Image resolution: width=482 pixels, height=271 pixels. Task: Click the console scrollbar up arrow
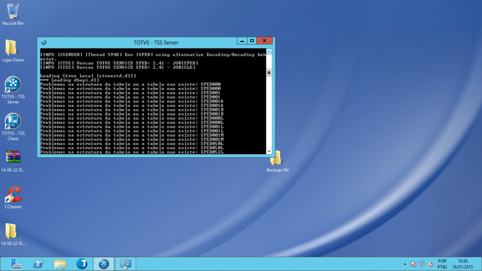[x=269, y=52]
